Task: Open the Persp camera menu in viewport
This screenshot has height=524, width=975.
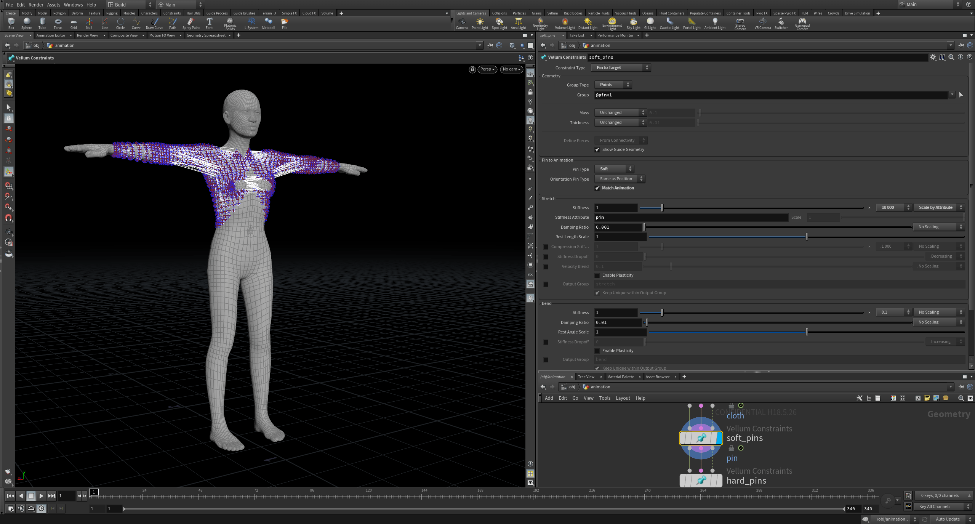Action: [x=487, y=69]
